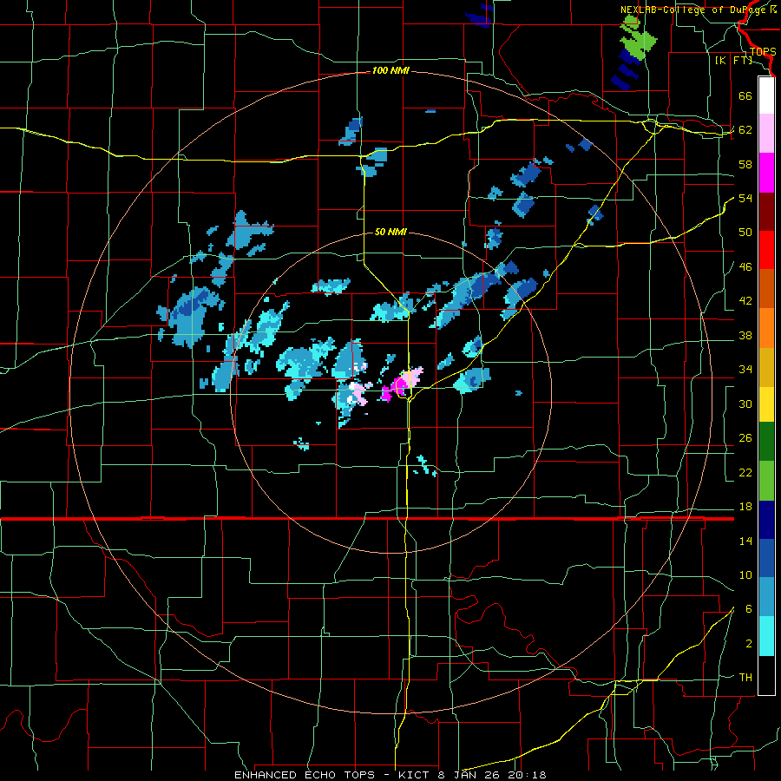Click the bright red legend swatch

coord(766,250)
